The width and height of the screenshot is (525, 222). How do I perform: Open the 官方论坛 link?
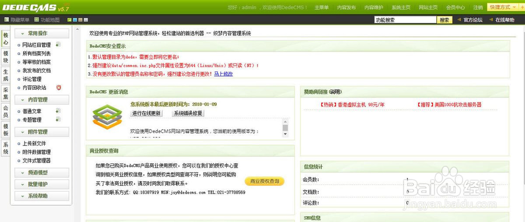coord(473,20)
